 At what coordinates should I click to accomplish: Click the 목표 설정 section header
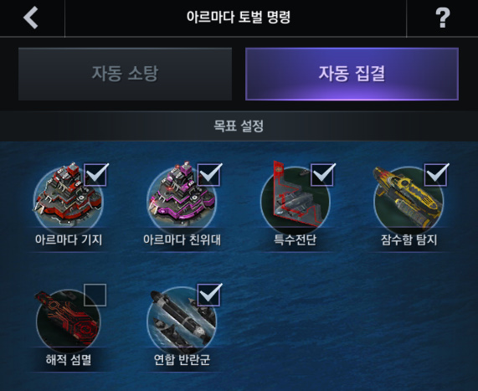[239, 126]
